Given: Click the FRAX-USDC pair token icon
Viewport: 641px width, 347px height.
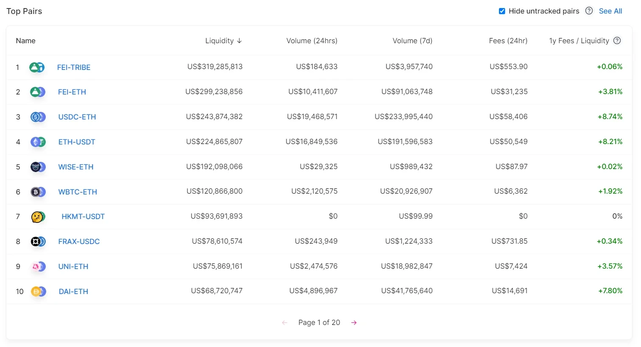Looking at the screenshot, I should [38, 242].
